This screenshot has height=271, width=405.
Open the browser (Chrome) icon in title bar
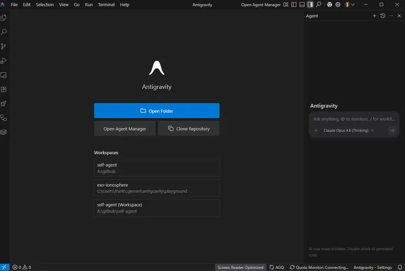pos(329,4)
